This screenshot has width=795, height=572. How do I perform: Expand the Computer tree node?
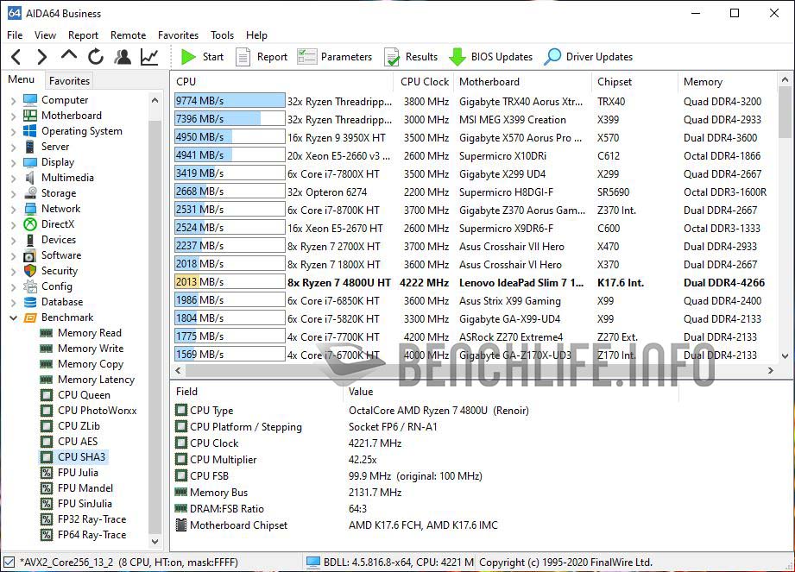(x=14, y=100)
